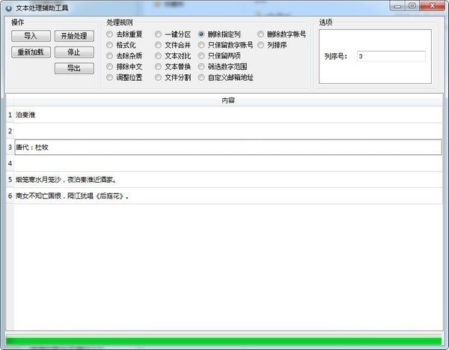Select row 5 starting 烟笼寒水月笼沙
This screenshot has width=449, height=350.
pyautogui.click(x=228, y=180)
